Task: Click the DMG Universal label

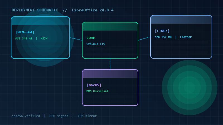Action: pyautogui.click(x=97, y=91)
